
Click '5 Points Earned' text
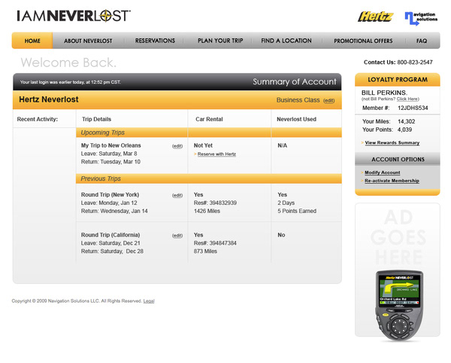click(297, 211)
